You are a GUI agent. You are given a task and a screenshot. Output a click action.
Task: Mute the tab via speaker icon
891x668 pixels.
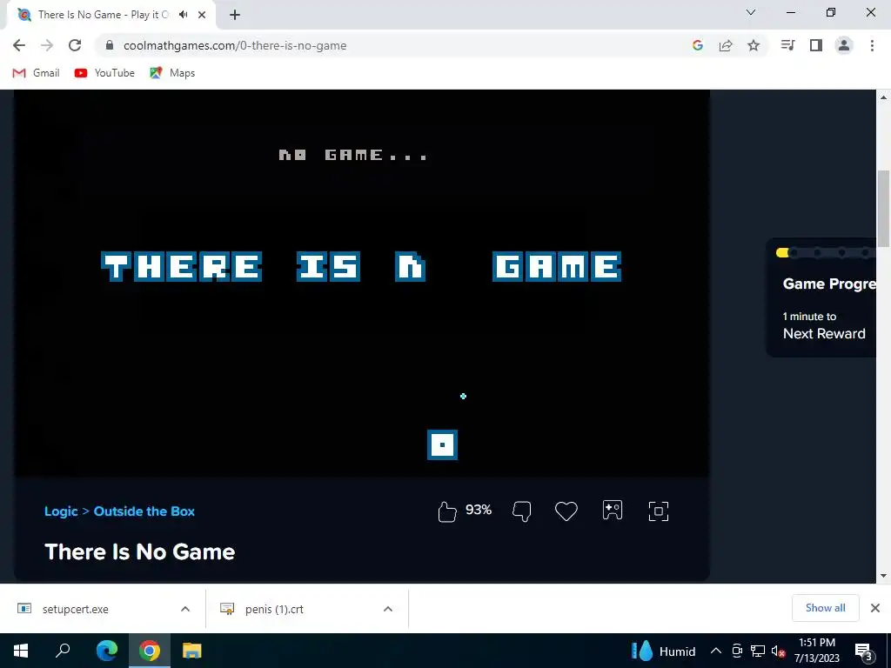[x=183, y=15]
